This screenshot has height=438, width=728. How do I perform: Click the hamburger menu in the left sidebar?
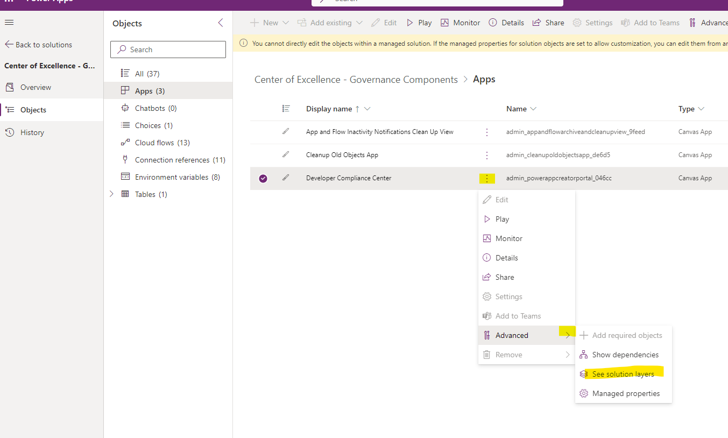pos(9,23)
